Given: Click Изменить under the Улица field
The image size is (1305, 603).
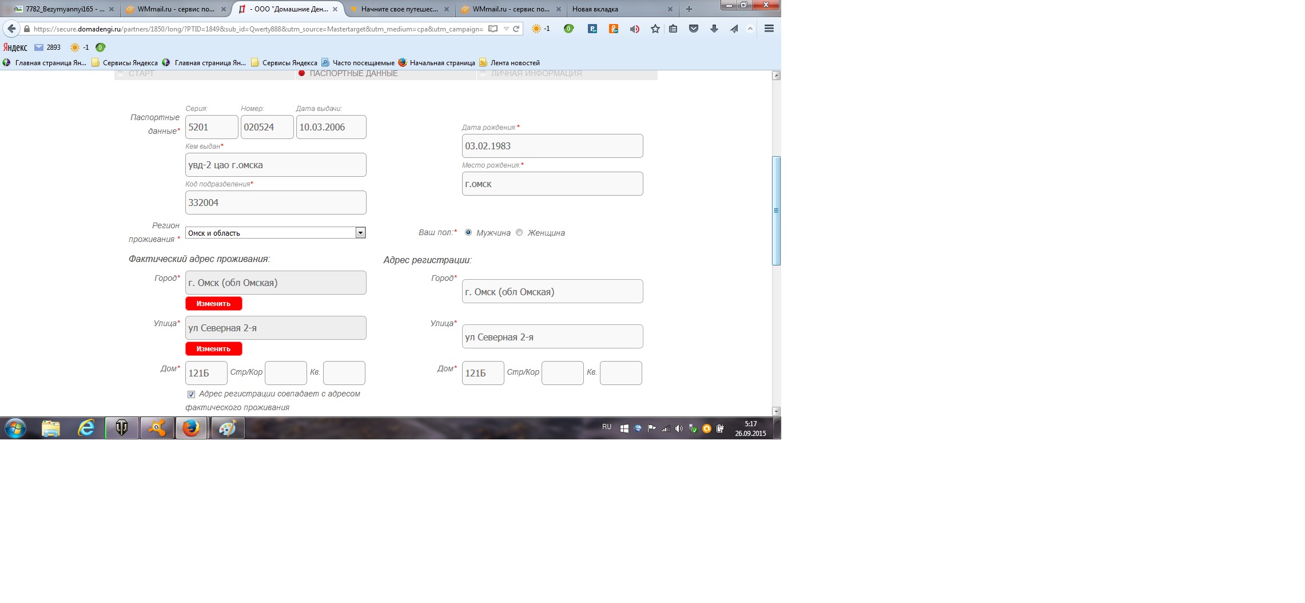Looking at the screenshot, I should (213, 348).
